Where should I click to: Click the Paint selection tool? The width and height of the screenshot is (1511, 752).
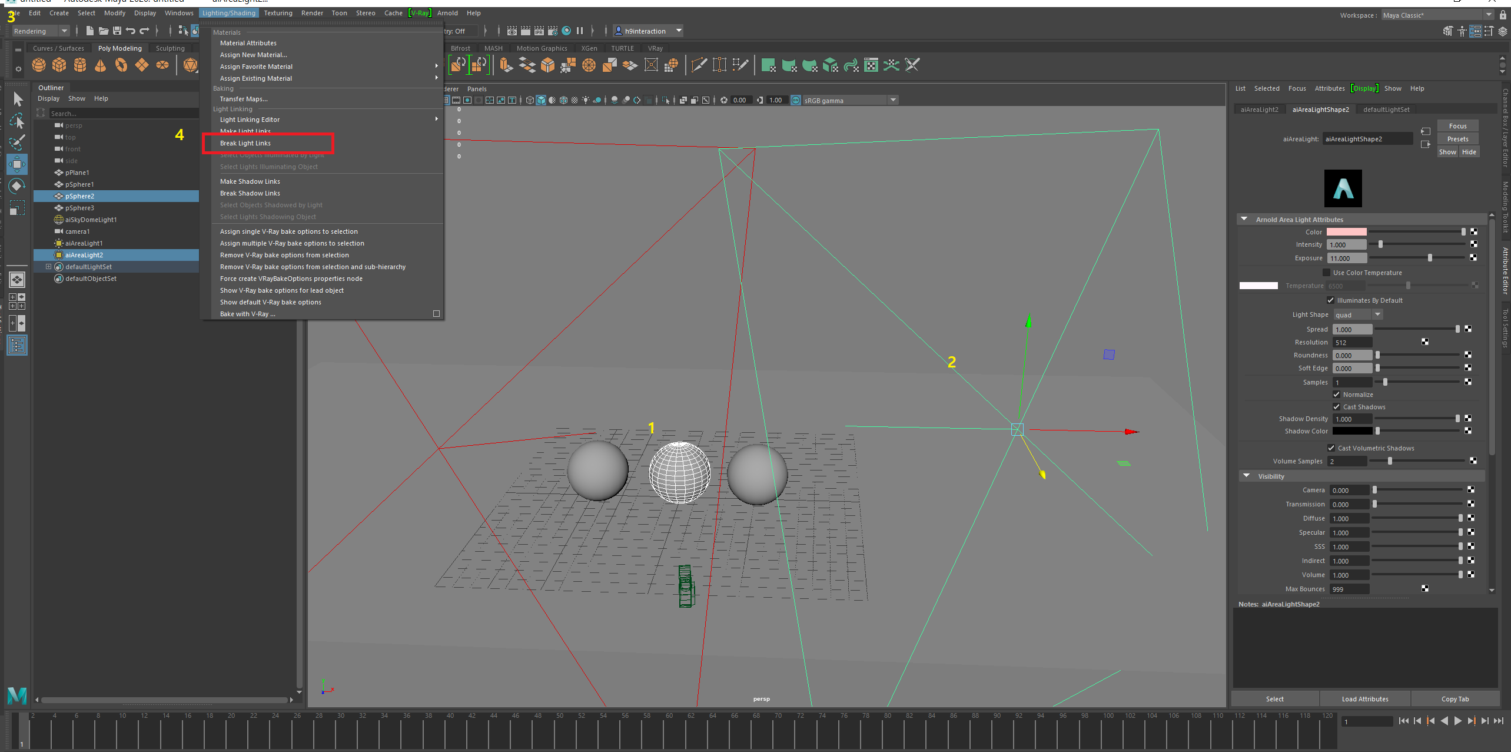click(17, 142)
